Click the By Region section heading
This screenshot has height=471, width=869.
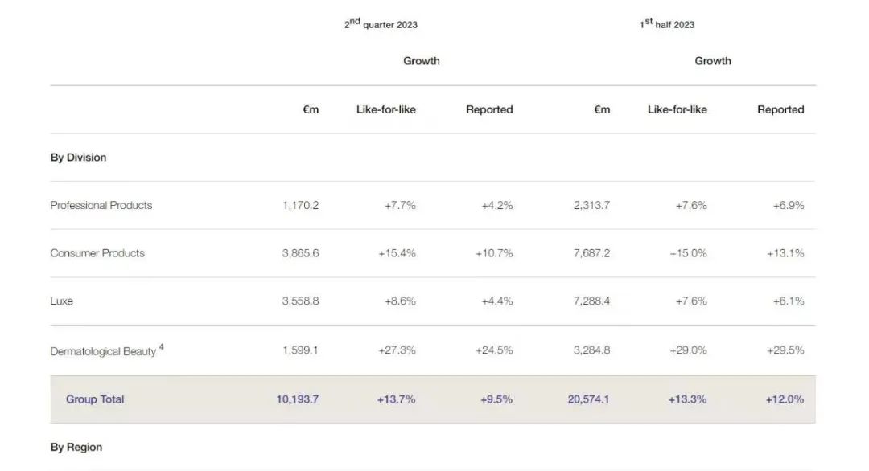[76, 447]
